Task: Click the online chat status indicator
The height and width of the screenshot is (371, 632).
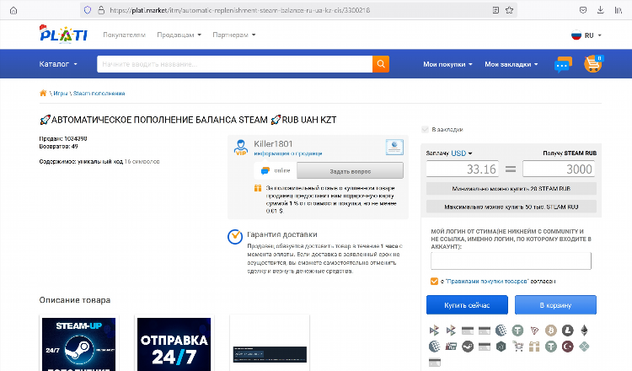Action: point(276,170)
